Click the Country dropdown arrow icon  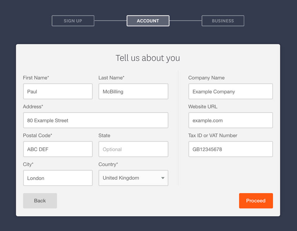tap(163, 178)
